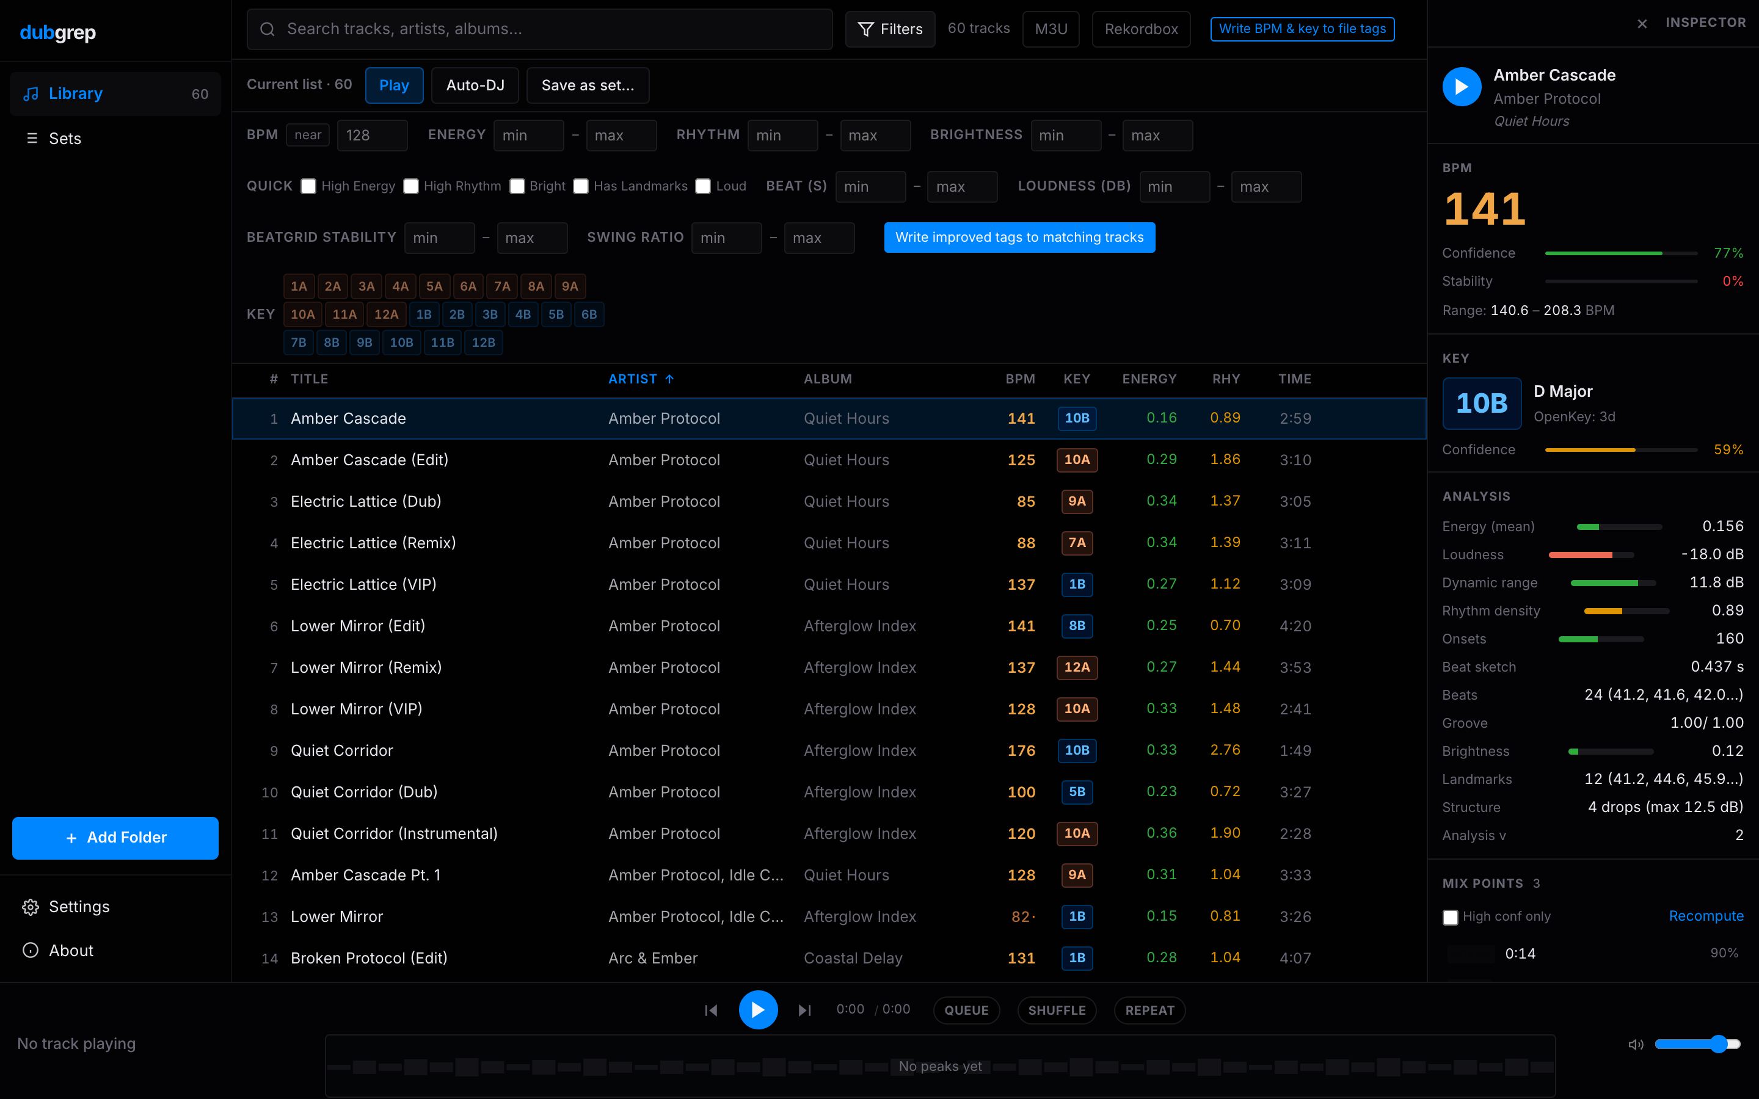Toggle the QUEUE panel
Screen dimensions: 1759x1099
[x=966, y=1010]
